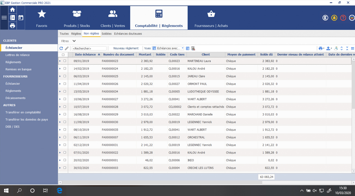This screenshot has width=355, height=196.
Task: Open Windows search in taskbar
Action: (19, 191)
